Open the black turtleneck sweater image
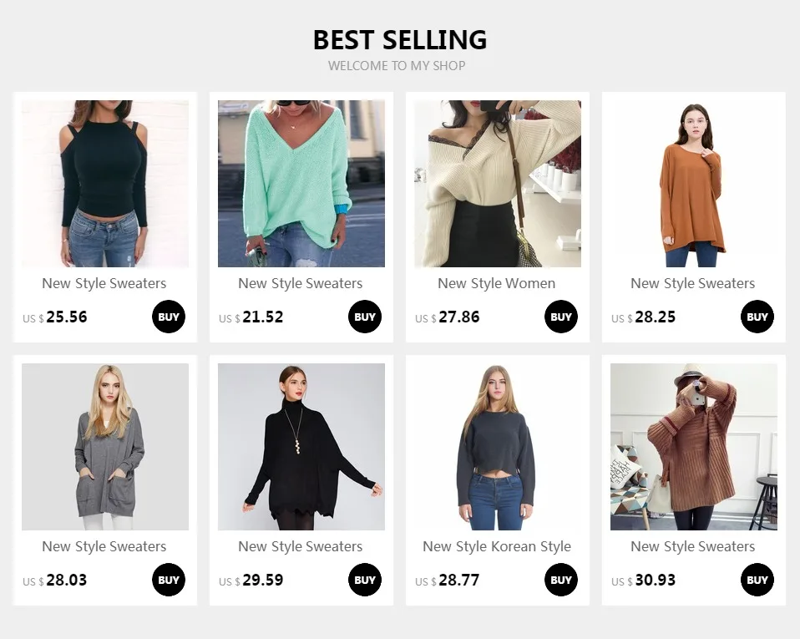Viewport: 800px width, 639px height. [x=301, y=447]
